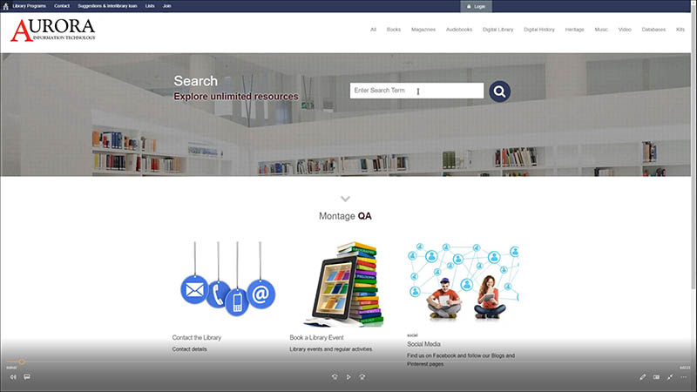Open the Library Programs menu

click(30, 6)
